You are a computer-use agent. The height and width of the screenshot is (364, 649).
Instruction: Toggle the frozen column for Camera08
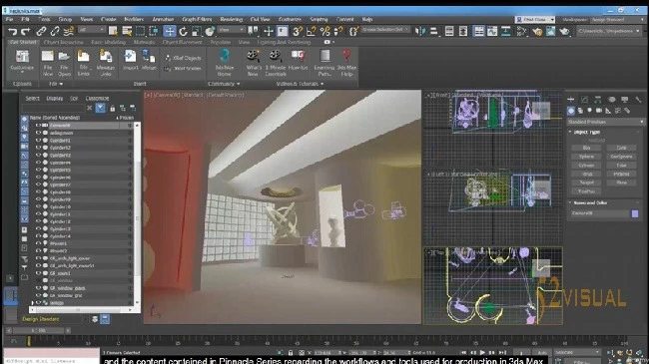[x=130, y=126]
